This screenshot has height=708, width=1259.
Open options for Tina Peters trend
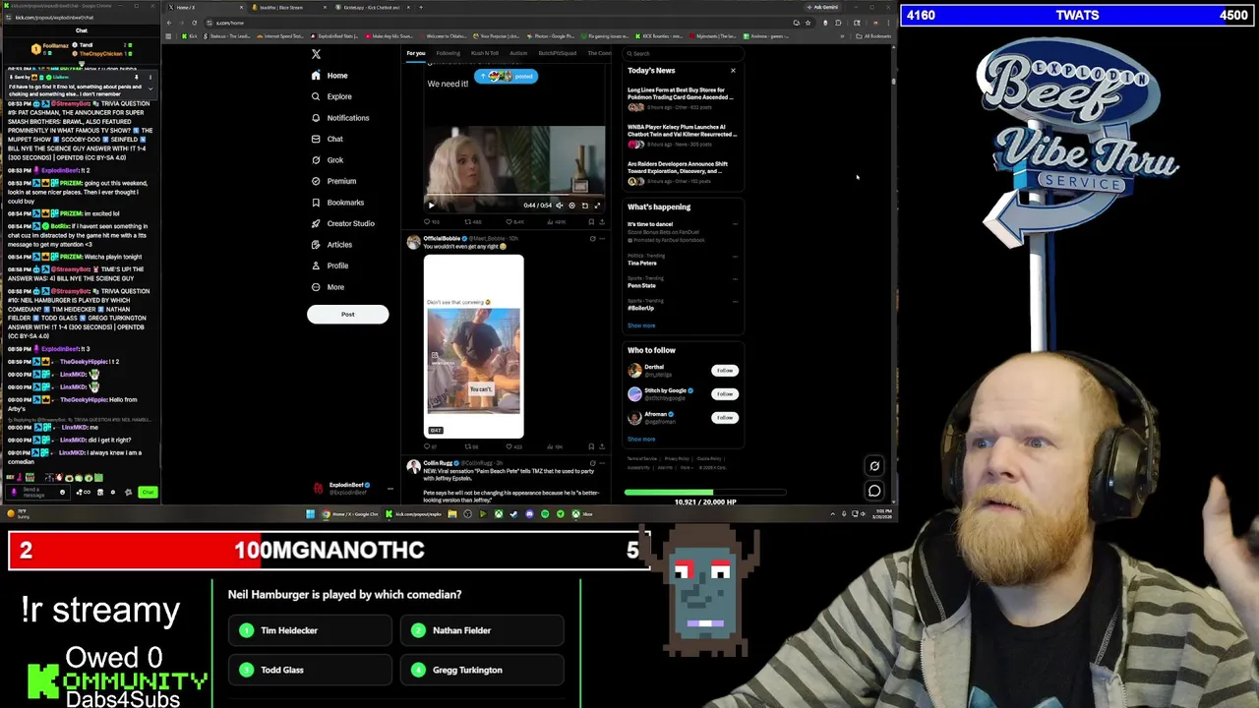pos(735,257)
